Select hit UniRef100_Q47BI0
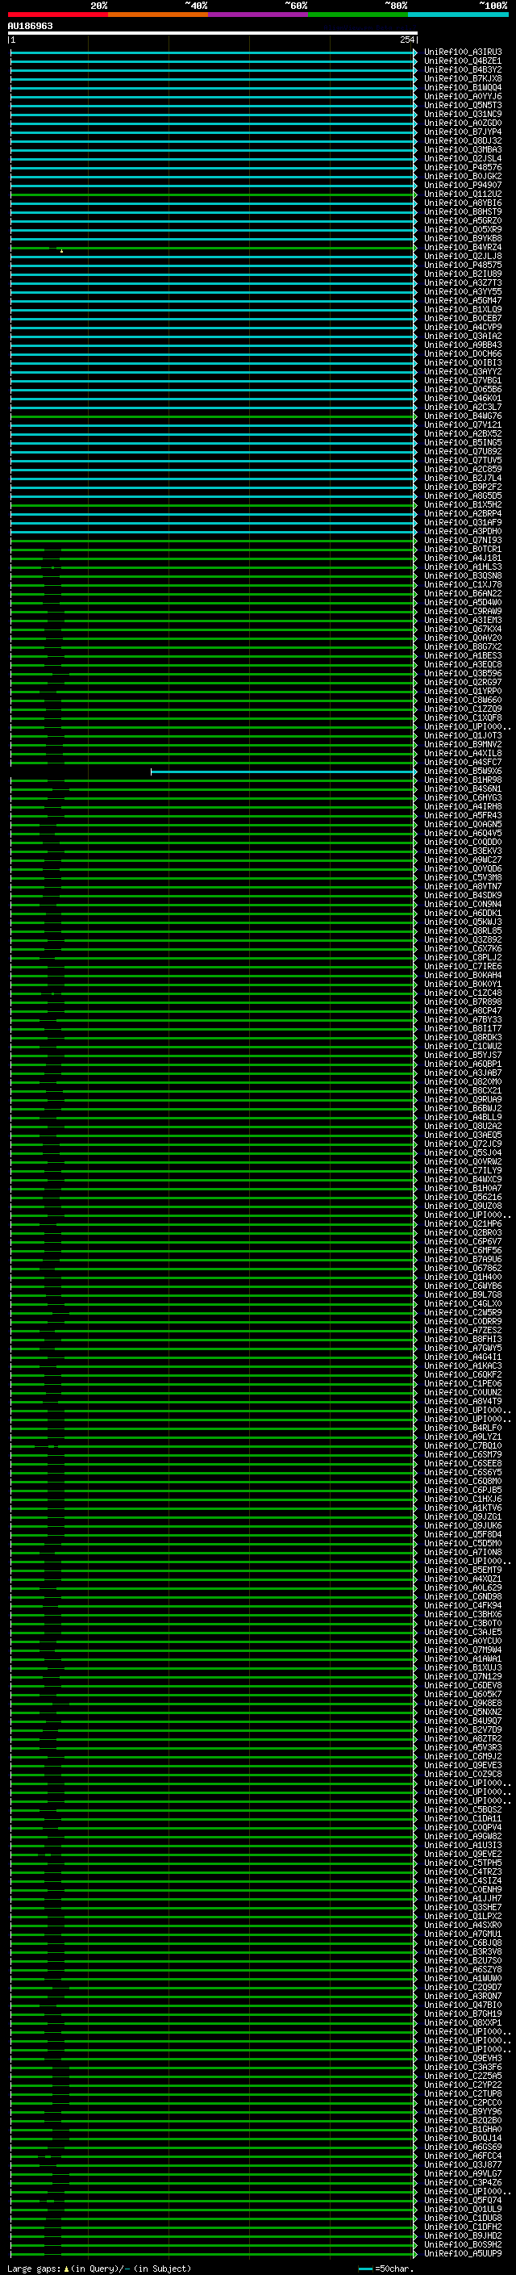 click(x=463, y=2006)
